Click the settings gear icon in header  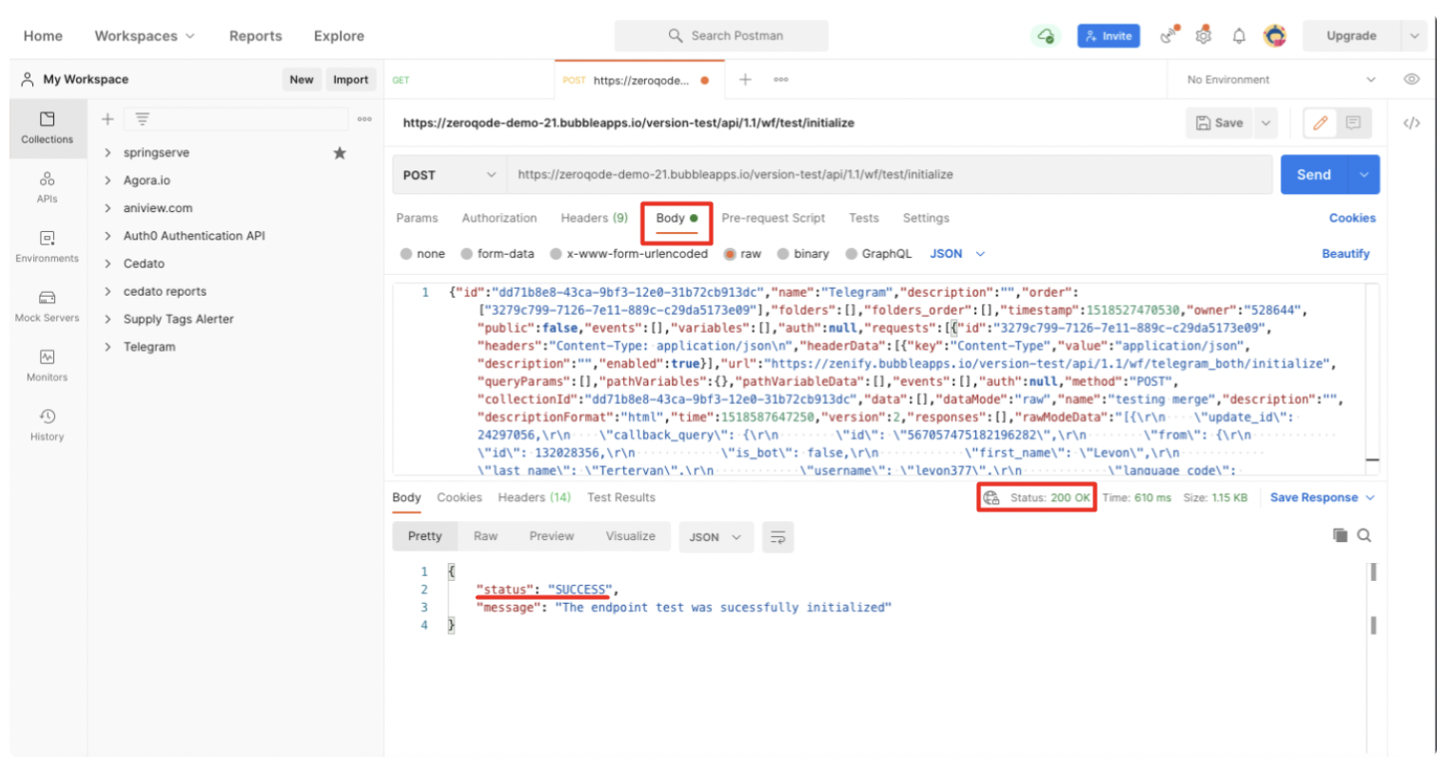point(1204,36)
